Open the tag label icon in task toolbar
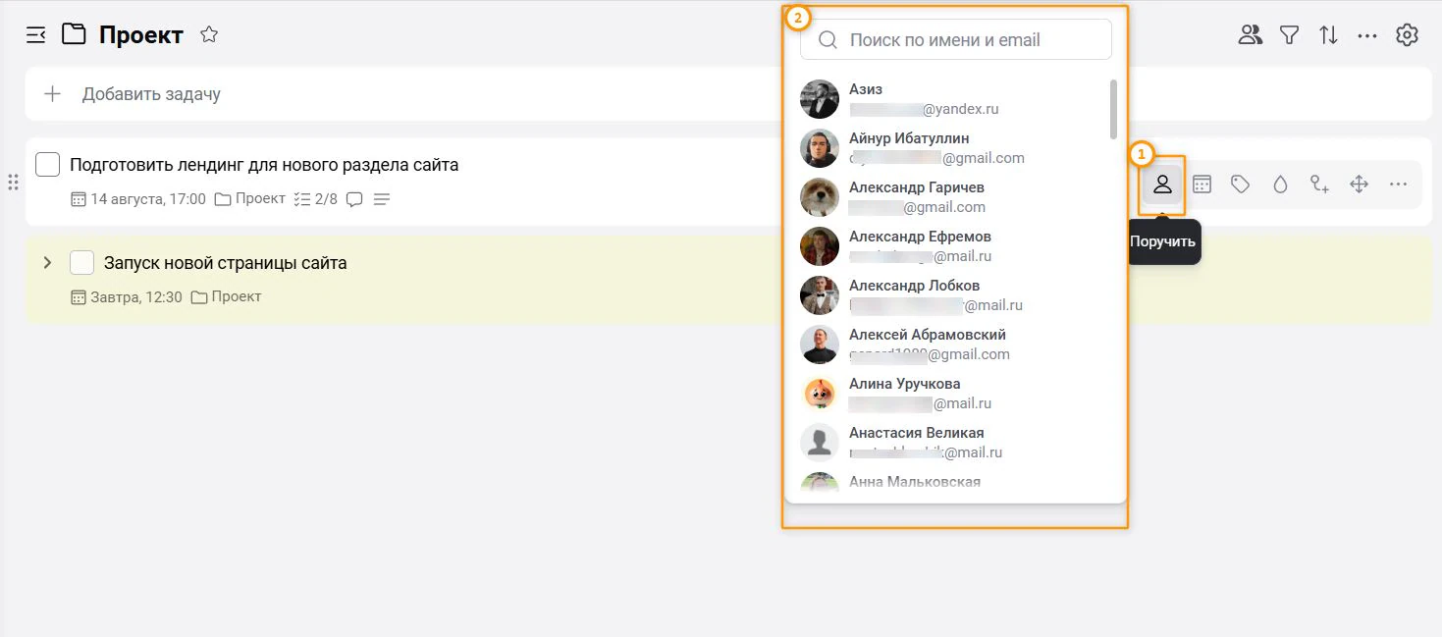1442x637 pixels. [x=1241, y=185]
